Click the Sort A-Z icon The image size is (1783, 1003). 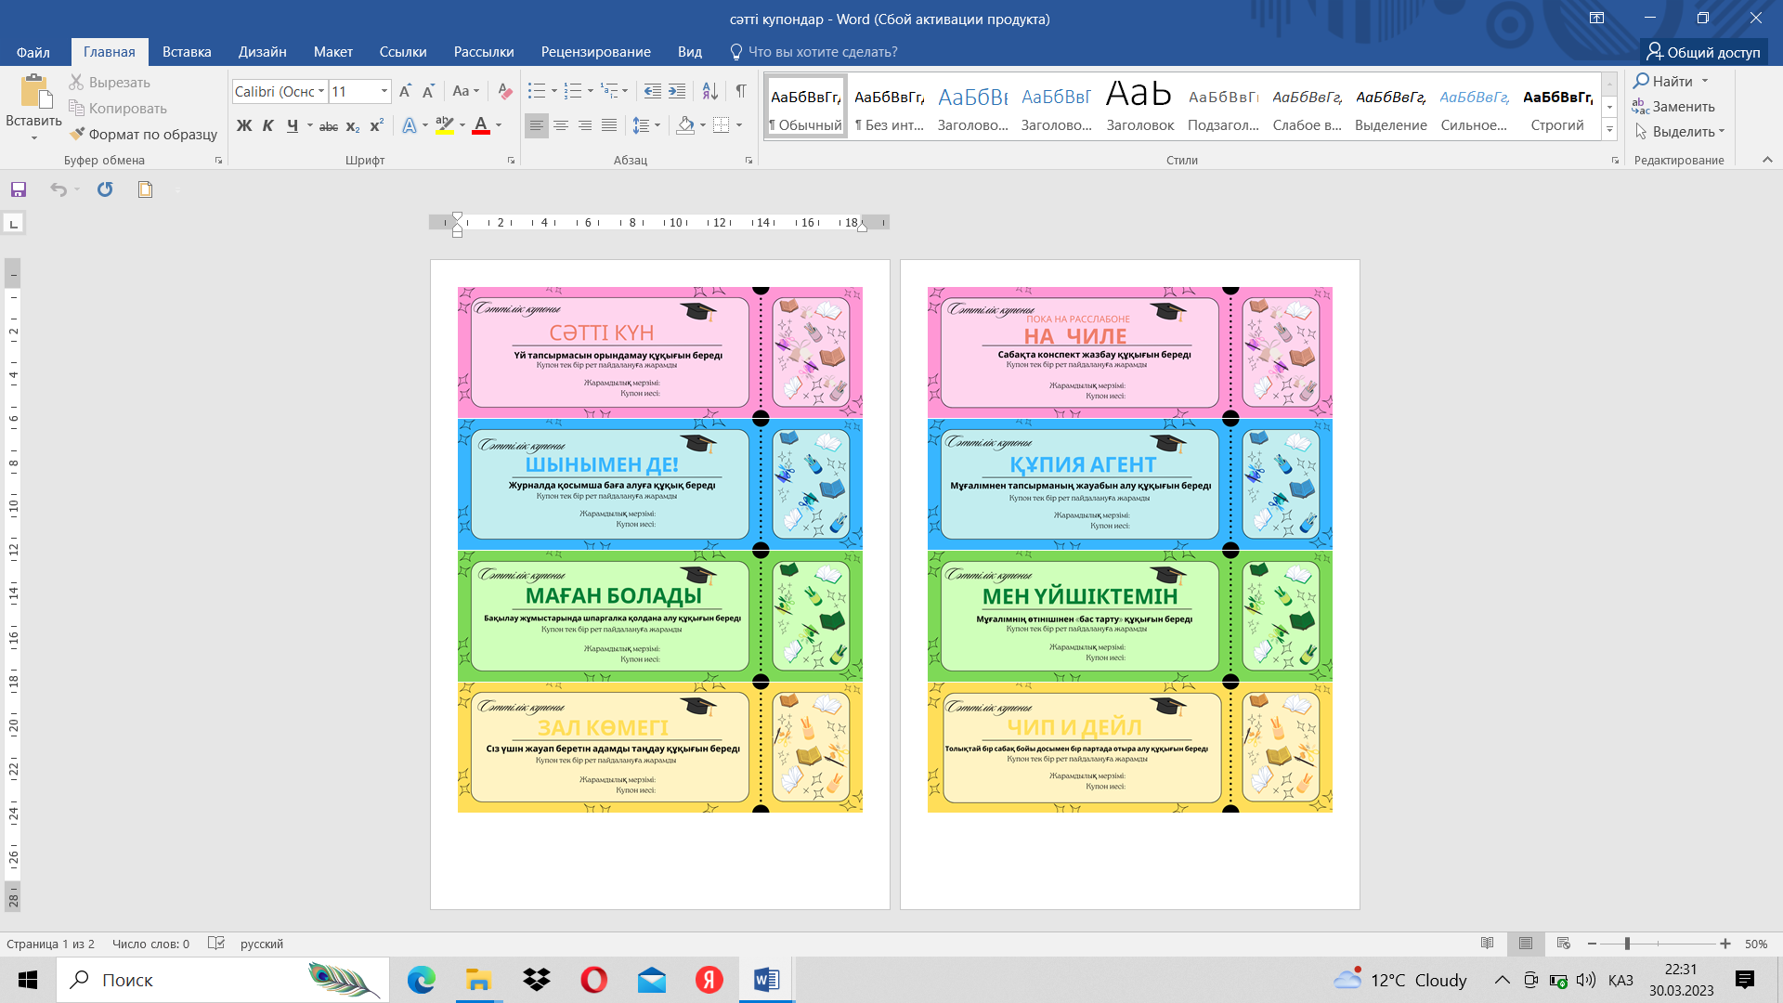click(709, 91)
